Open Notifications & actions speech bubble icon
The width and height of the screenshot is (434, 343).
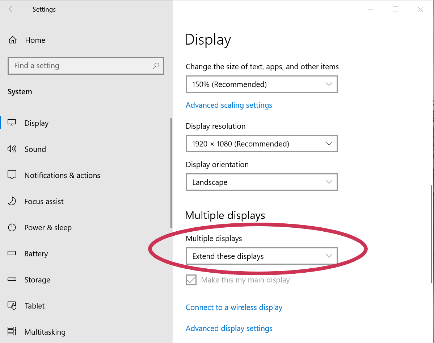(x=12, y=175)
